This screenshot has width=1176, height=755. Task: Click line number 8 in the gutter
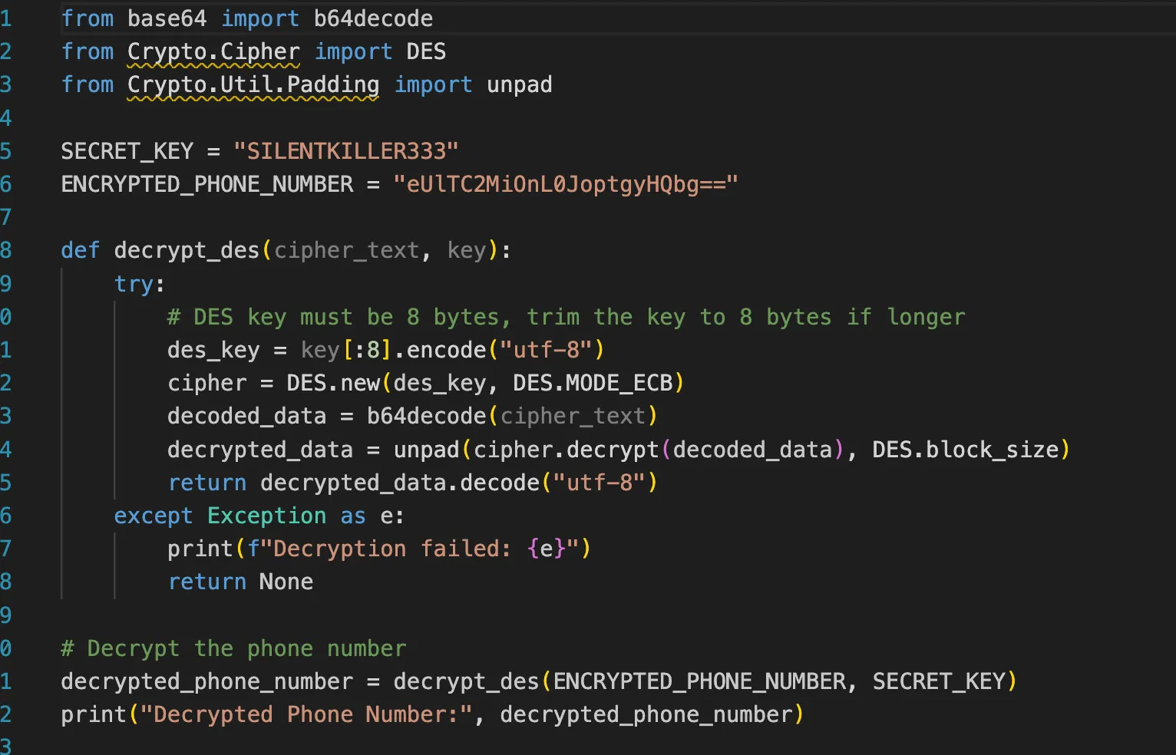pos(8,249)
